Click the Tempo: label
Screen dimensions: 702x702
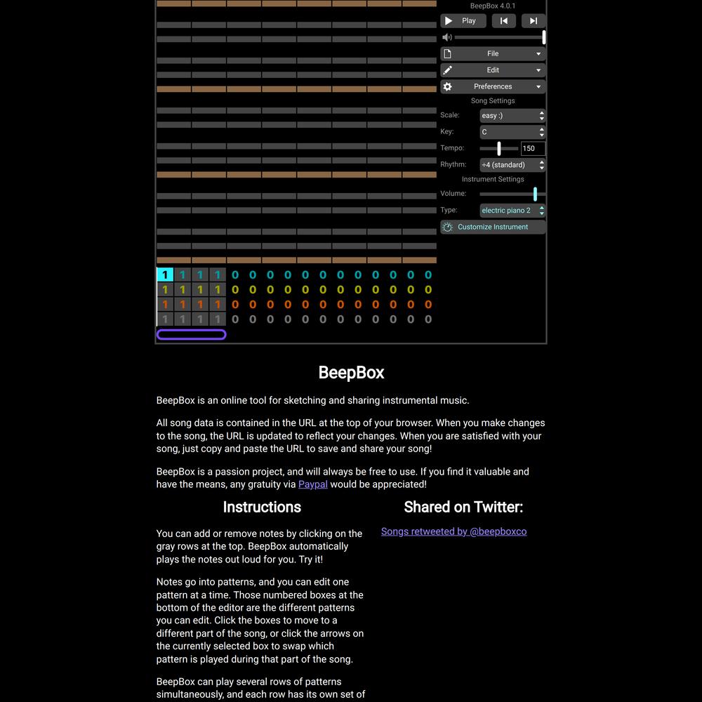[452, 147]
